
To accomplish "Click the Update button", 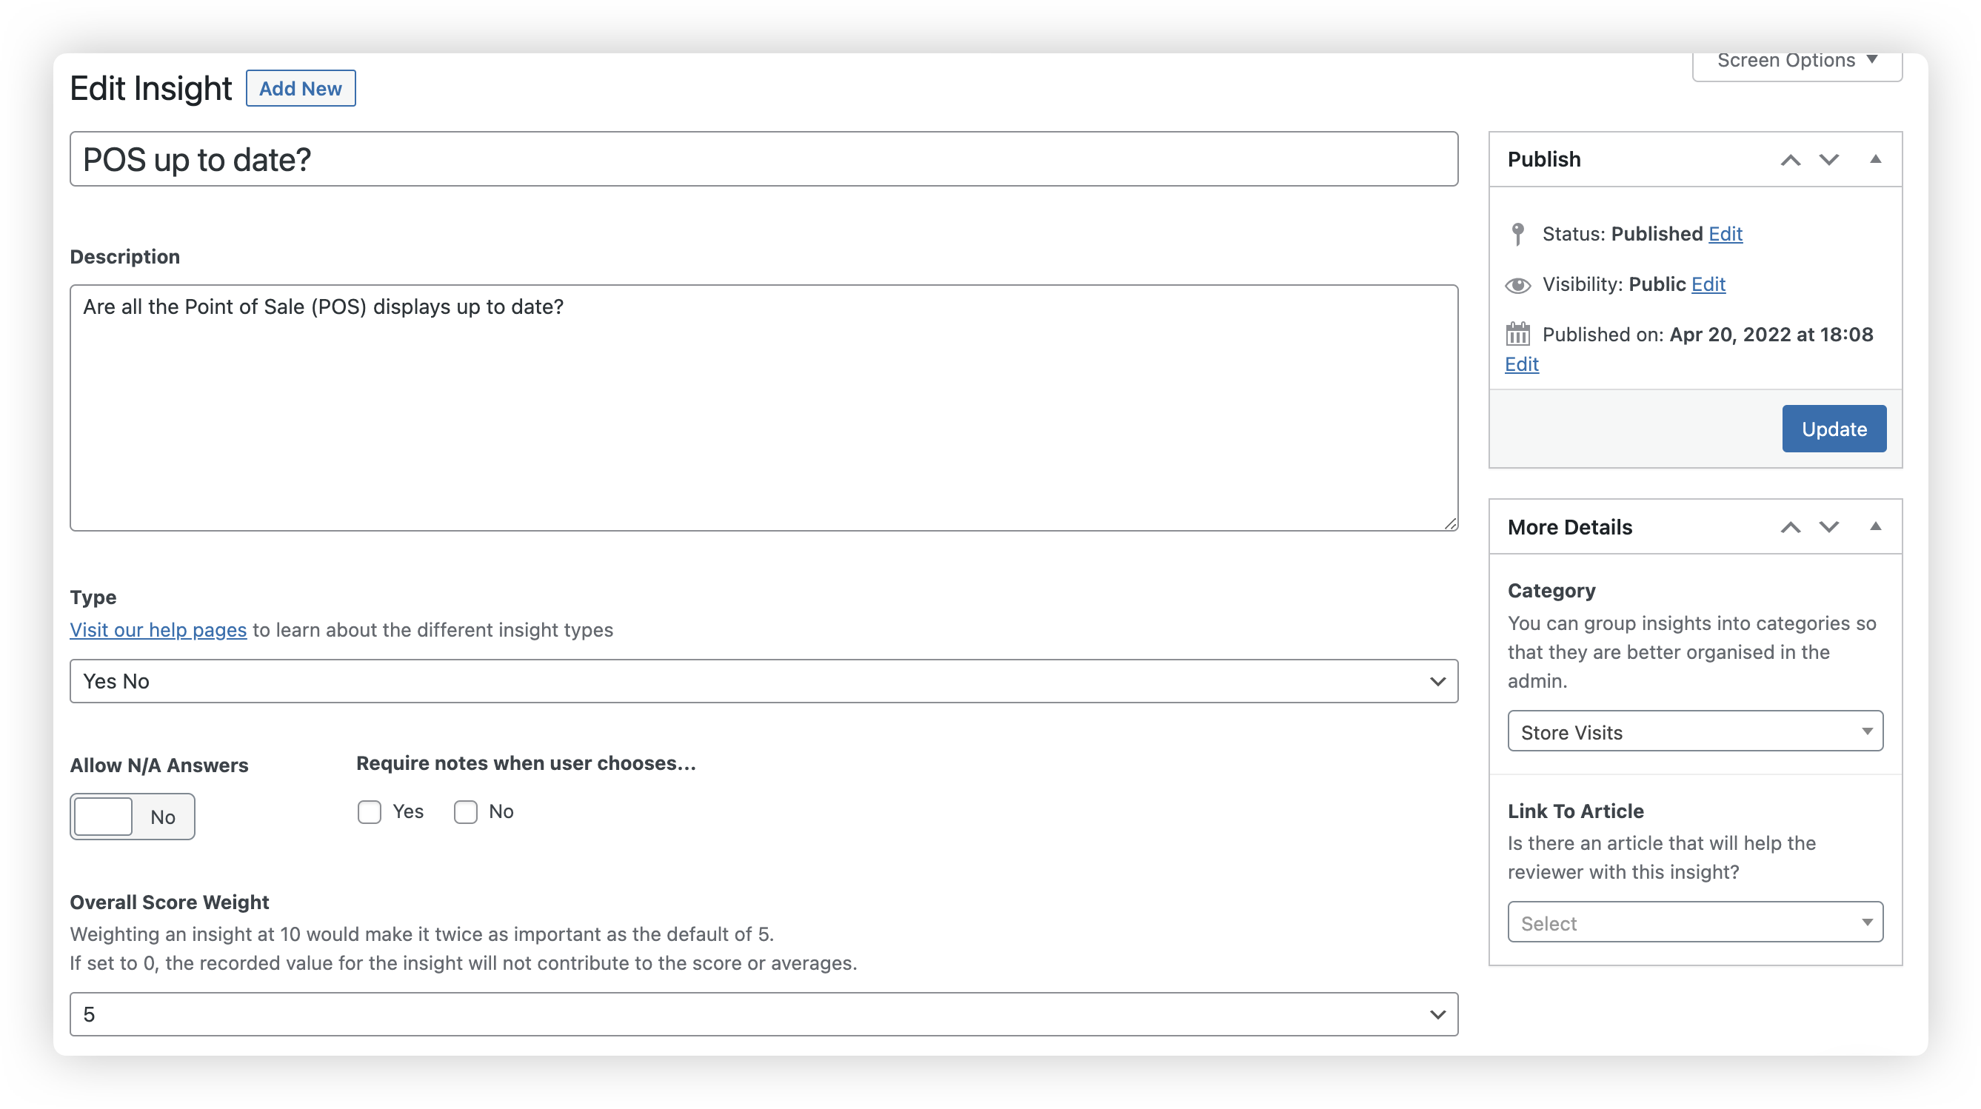I will [x=1834, y=429].
